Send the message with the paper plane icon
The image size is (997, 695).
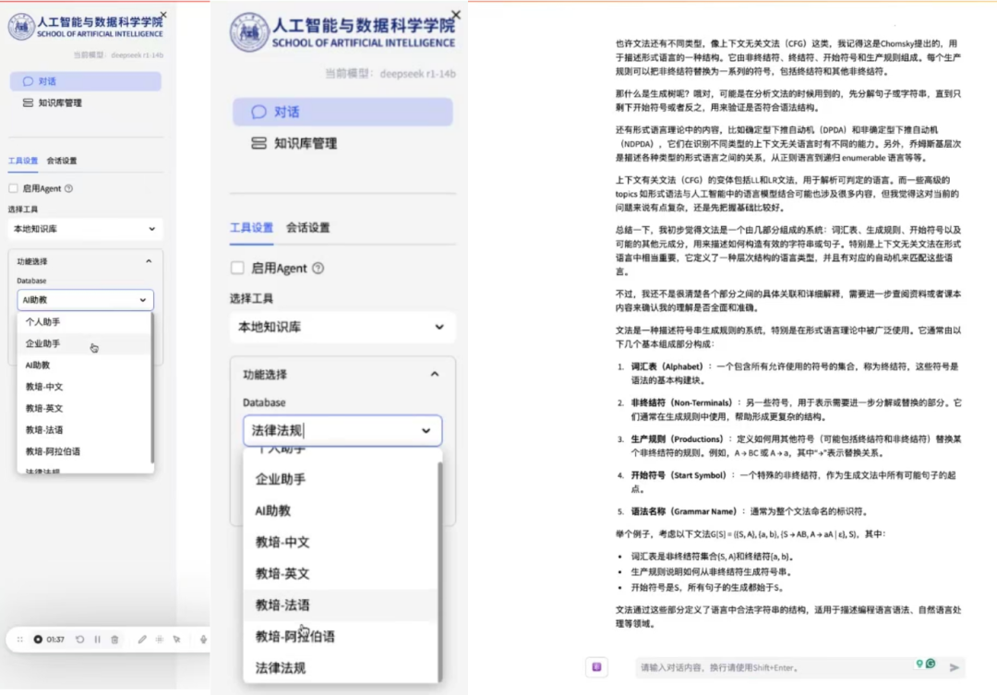pos(955,666)
